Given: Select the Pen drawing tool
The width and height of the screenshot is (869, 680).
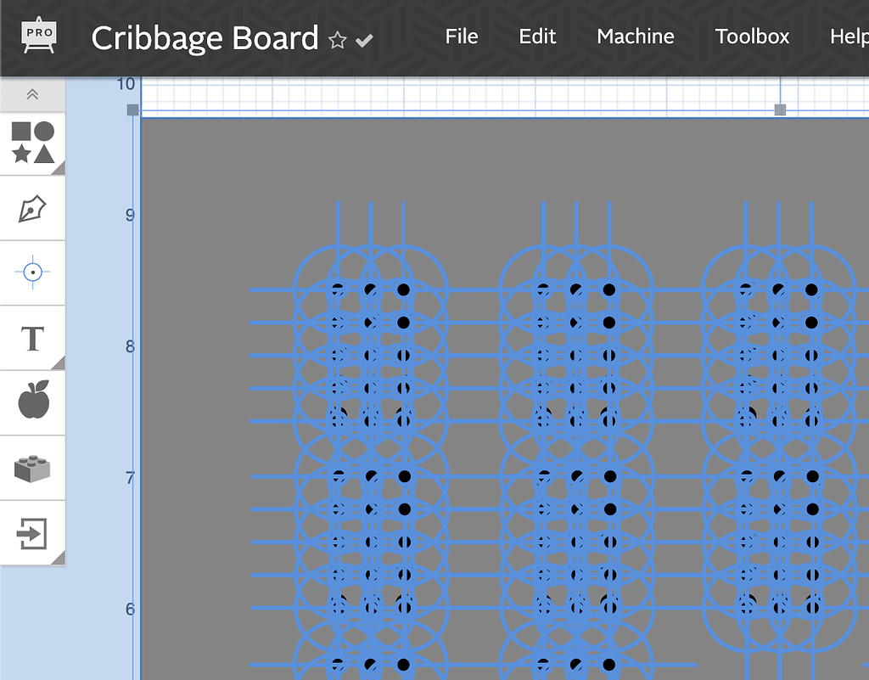Looking at the screenshot, I should (32, 206).
